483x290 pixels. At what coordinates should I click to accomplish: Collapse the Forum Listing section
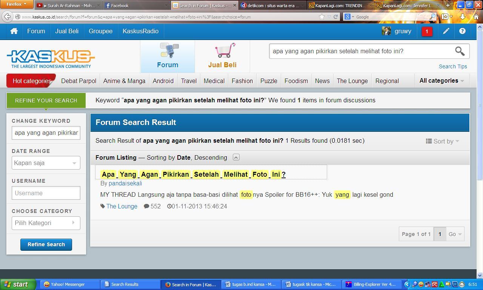(236, 157)
